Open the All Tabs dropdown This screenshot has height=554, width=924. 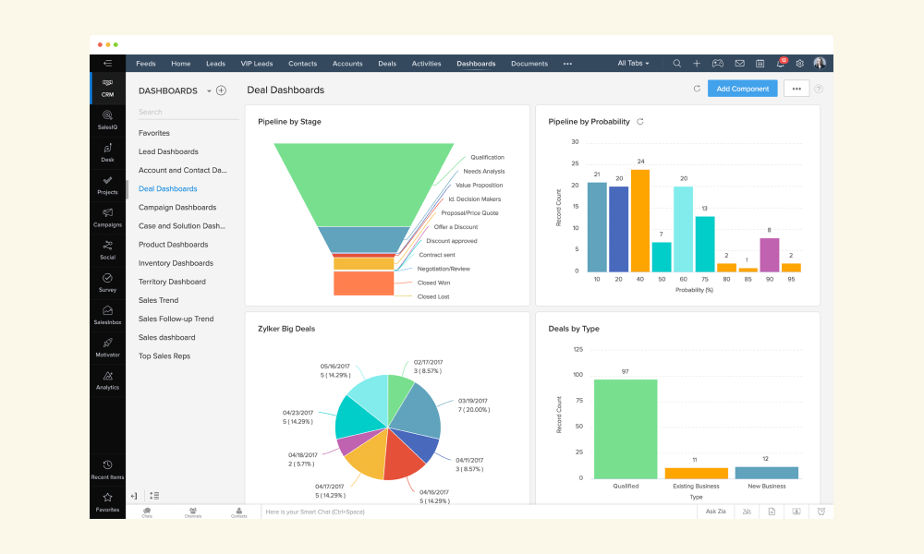click(633, 63)
